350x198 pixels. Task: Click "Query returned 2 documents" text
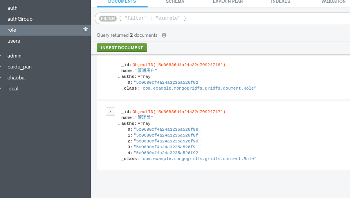pos(128,35)
